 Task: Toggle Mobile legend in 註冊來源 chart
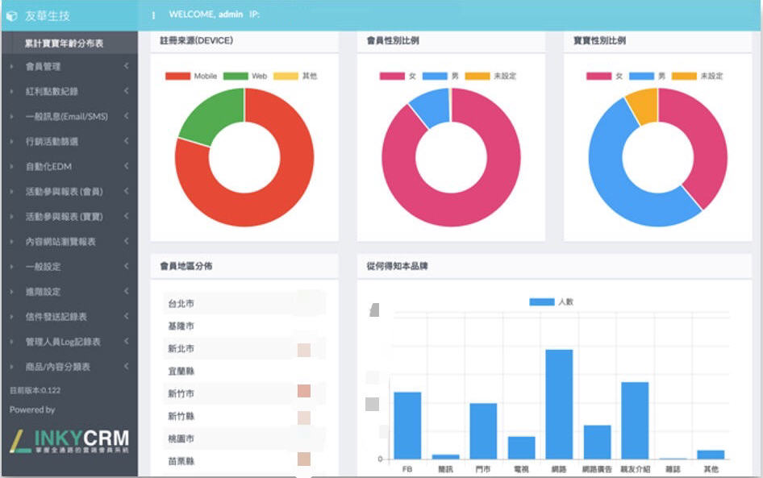pyautogui.click(x=192, y=77)
